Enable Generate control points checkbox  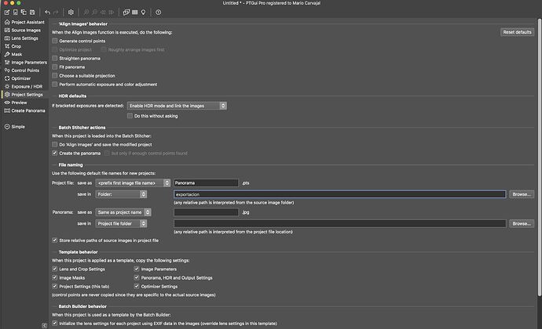(55, 41)
